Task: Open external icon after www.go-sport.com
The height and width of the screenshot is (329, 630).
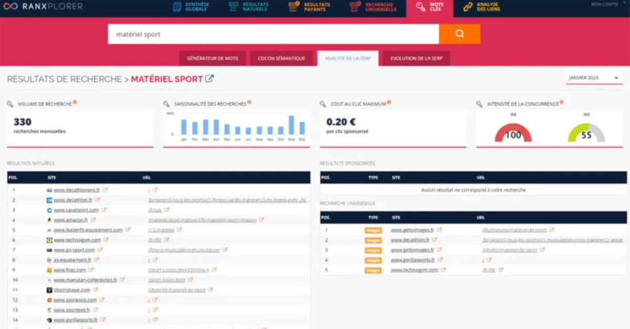Action: pos(100,249)
